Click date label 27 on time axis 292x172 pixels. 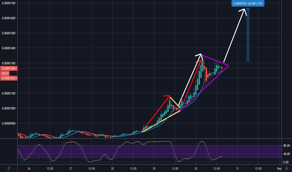tap(71, 169)
